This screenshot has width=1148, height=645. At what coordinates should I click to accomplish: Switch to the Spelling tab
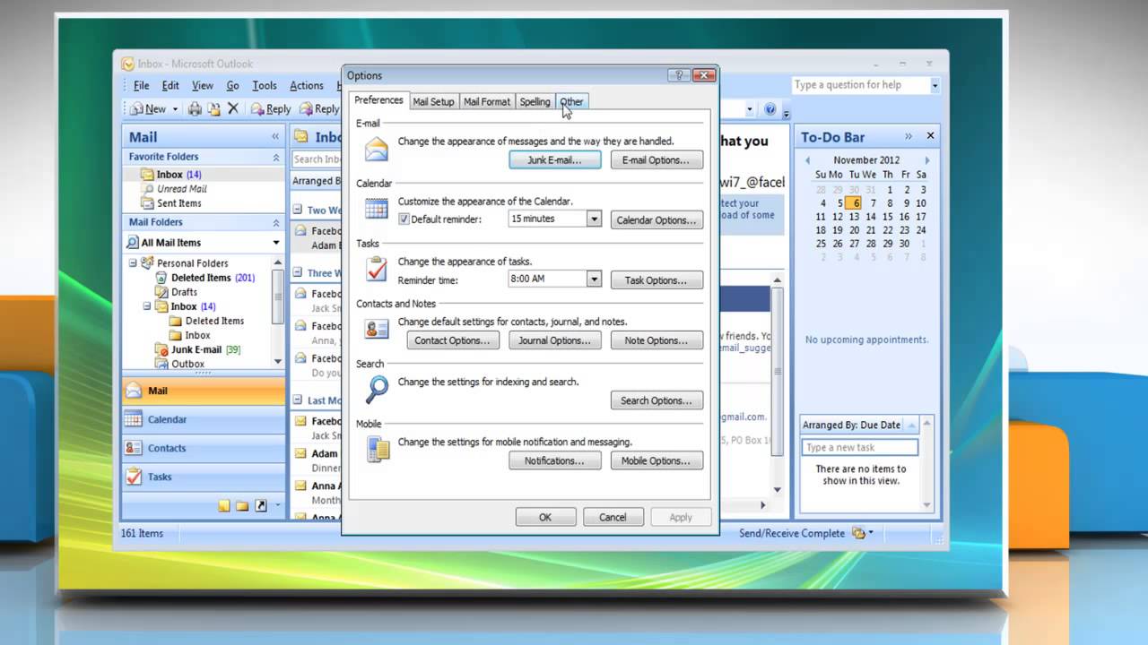point(535,102)
